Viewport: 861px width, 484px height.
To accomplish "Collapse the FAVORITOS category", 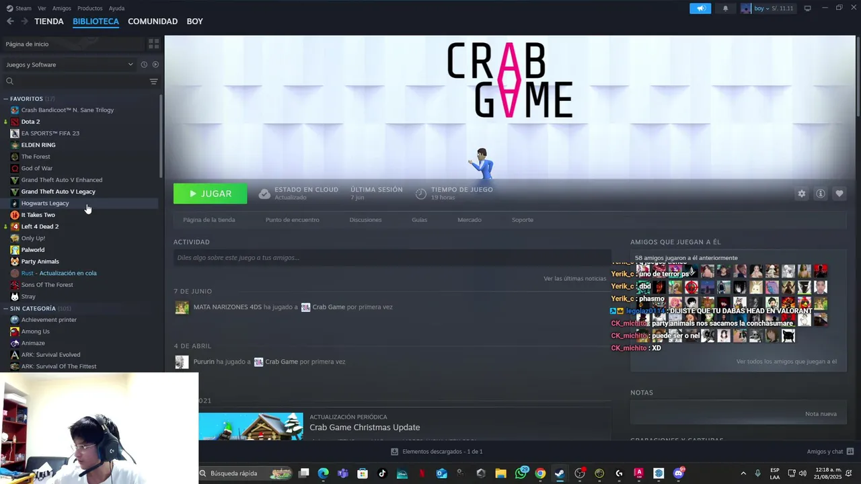I will coord(5,99).
